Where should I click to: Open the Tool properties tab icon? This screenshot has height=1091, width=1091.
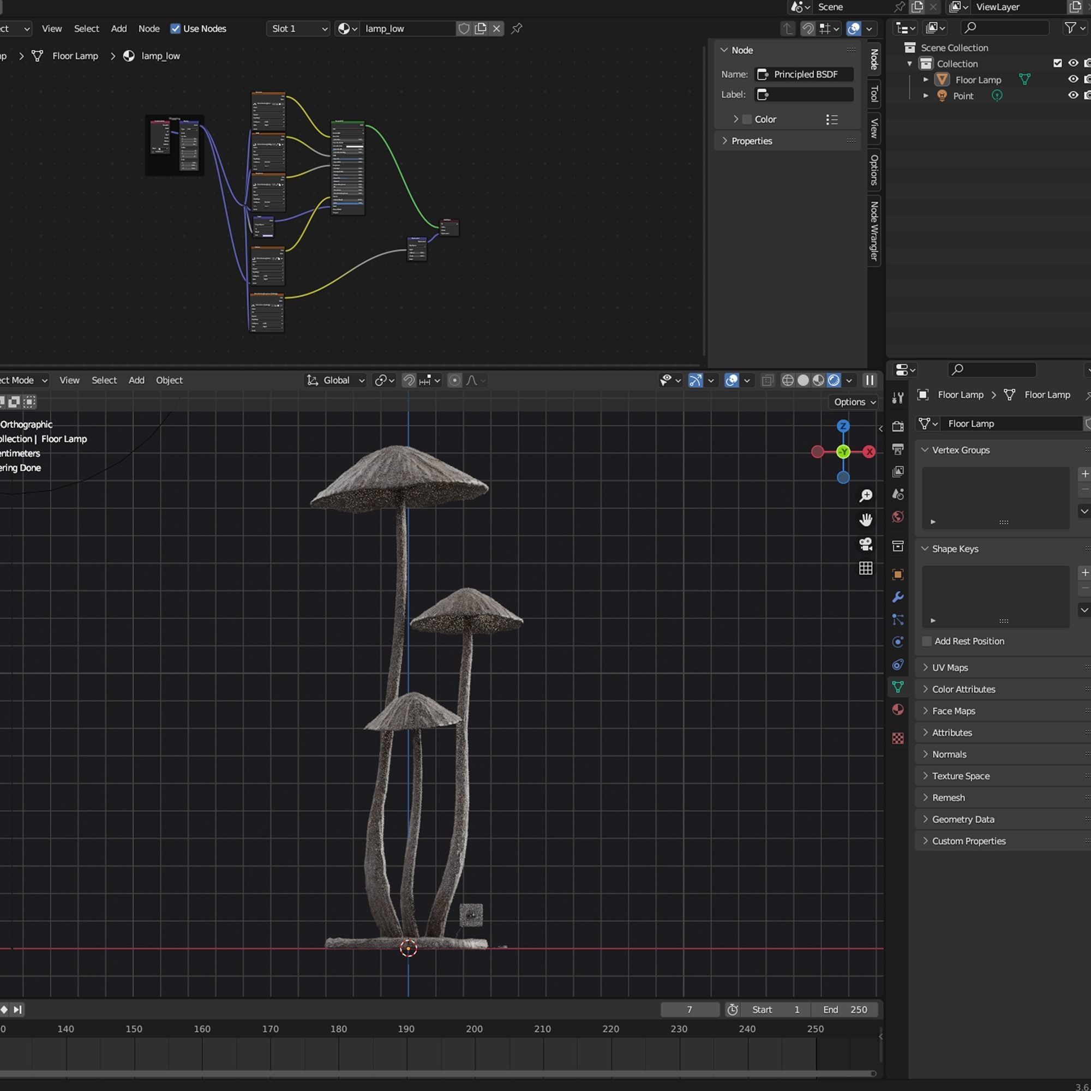click(898, 398)
